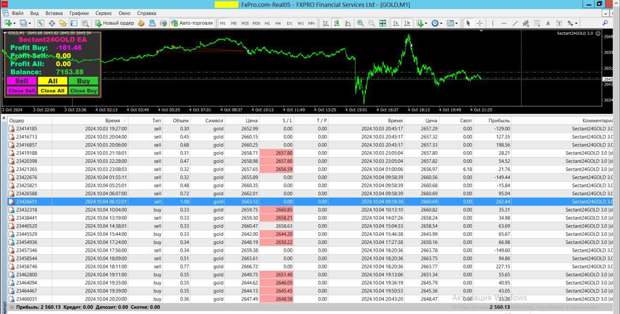Select the Equidistant Channel tool

[526, 23]
